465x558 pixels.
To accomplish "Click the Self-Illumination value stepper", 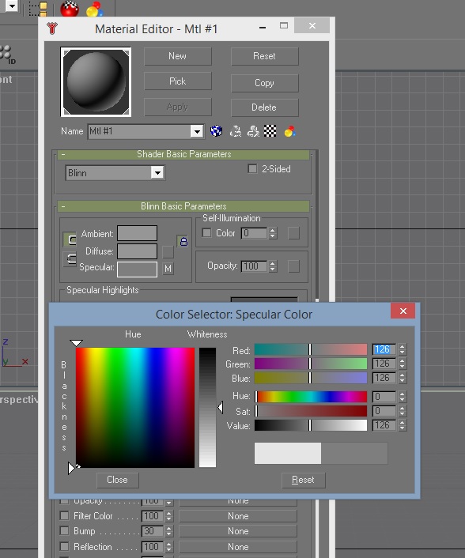I will pyautogui.click(x=273, y=233).
